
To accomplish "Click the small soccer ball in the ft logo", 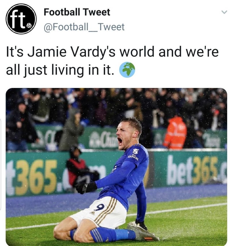I will tap(29, 26).
